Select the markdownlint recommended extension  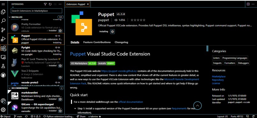tap(36, 96)
